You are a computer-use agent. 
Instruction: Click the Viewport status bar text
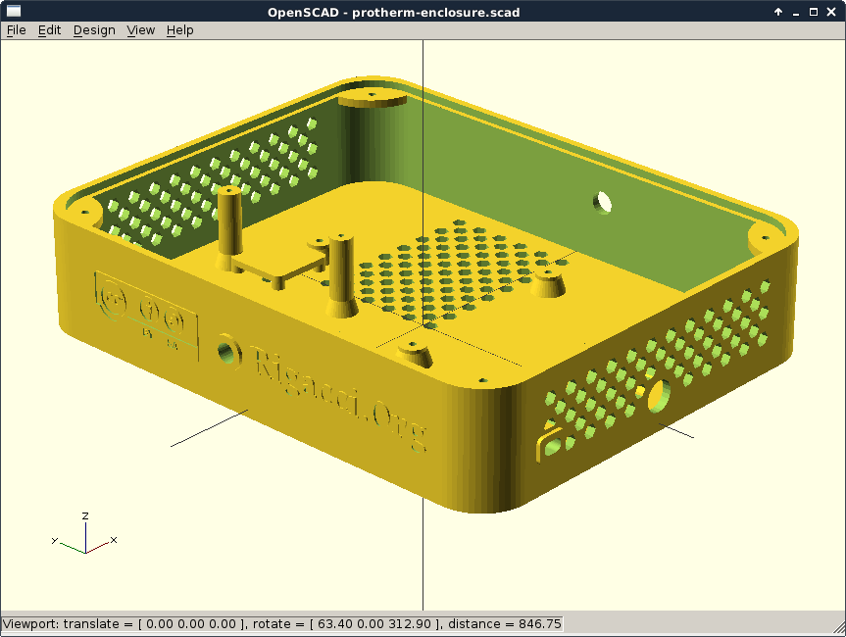pos(282,624)
